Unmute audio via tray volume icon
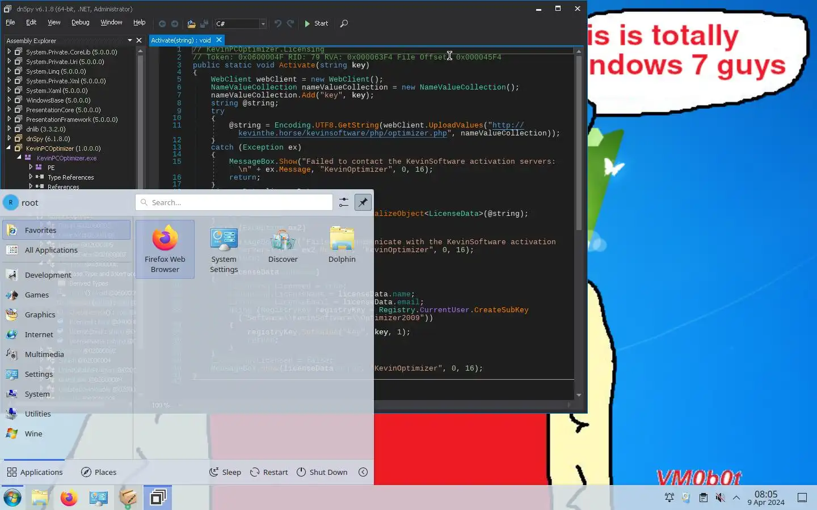Image resolution: width=817 pixels, height=510 pixels. (x=720, y=498)
